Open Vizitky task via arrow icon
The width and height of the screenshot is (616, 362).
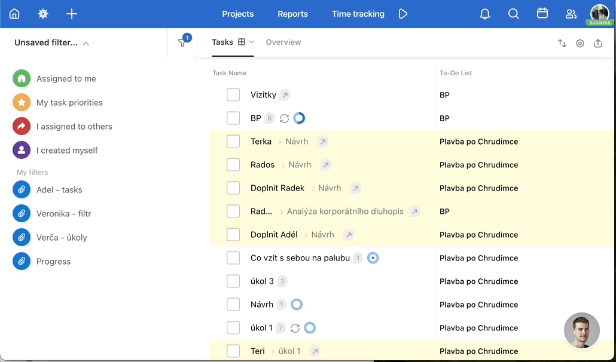click(285, 95)
